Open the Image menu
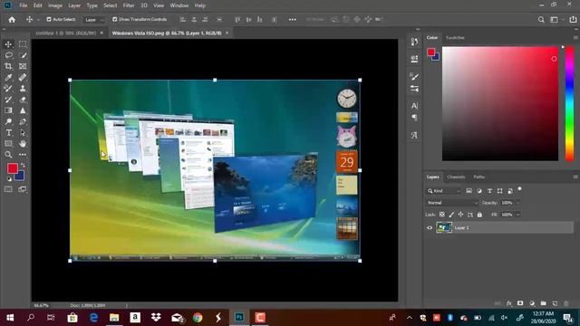580x326 pixels. pos(55,5)
